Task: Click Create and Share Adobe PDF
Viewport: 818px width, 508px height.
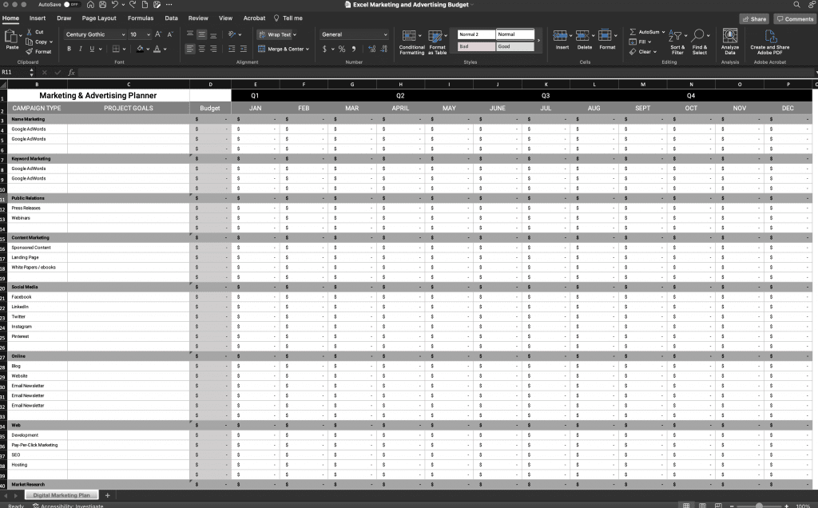Action: click(769, 42)
